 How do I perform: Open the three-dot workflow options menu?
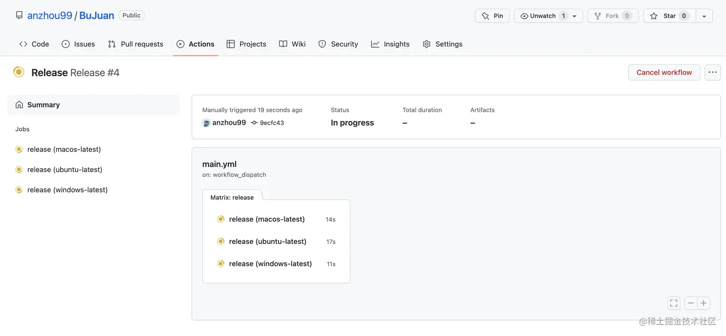point(713,72)
